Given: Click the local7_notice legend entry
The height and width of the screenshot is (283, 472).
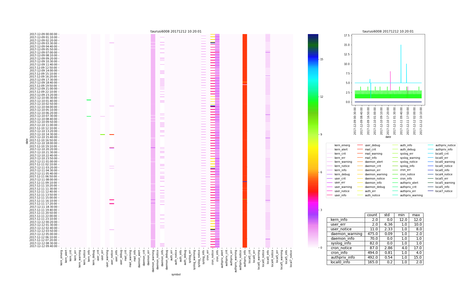Looking at the screenshot, I should click(444, 191).
